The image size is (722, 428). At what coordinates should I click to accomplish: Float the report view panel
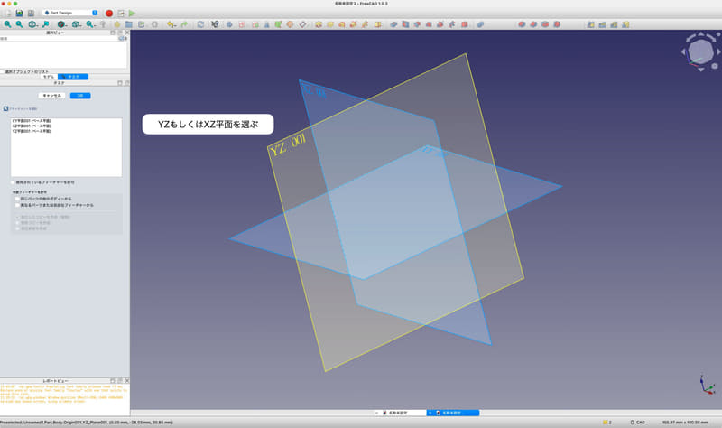113,381
